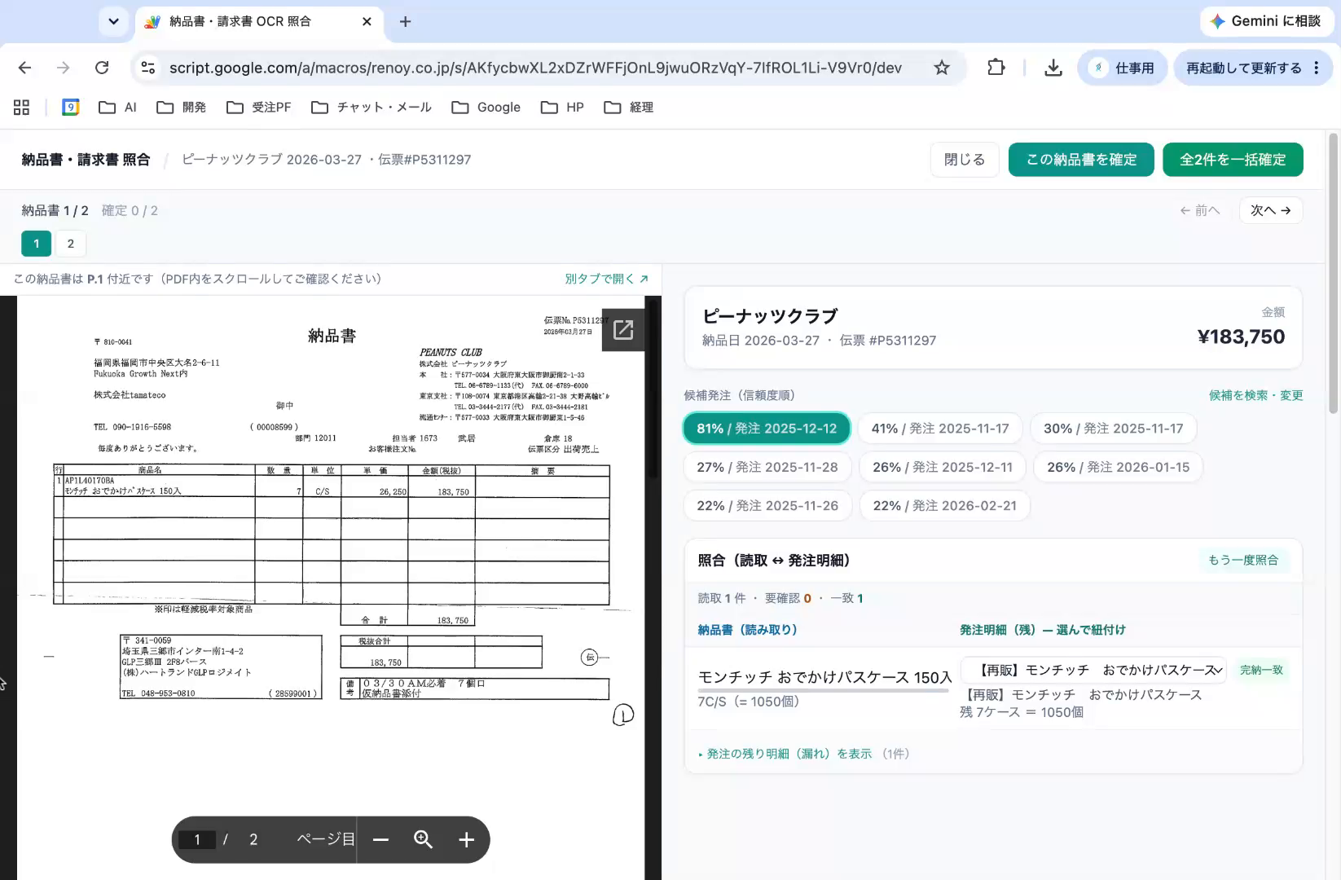This screenshot has height=880, width=1341.
Task: Open the extensions puzzle icon
Action: pos(996,68)
